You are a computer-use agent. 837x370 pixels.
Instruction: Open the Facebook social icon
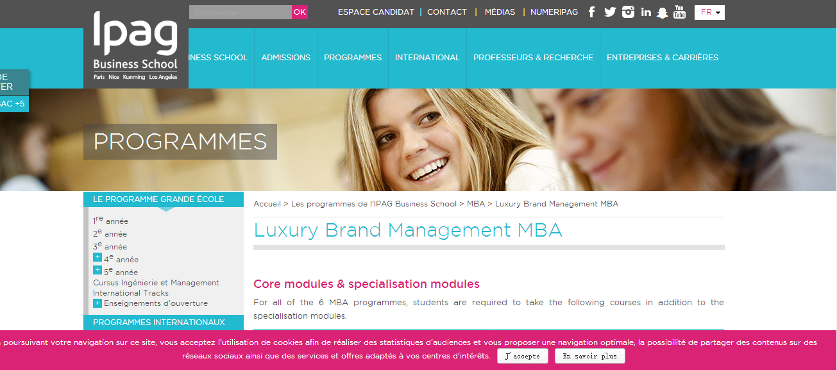tap(591, 12)
